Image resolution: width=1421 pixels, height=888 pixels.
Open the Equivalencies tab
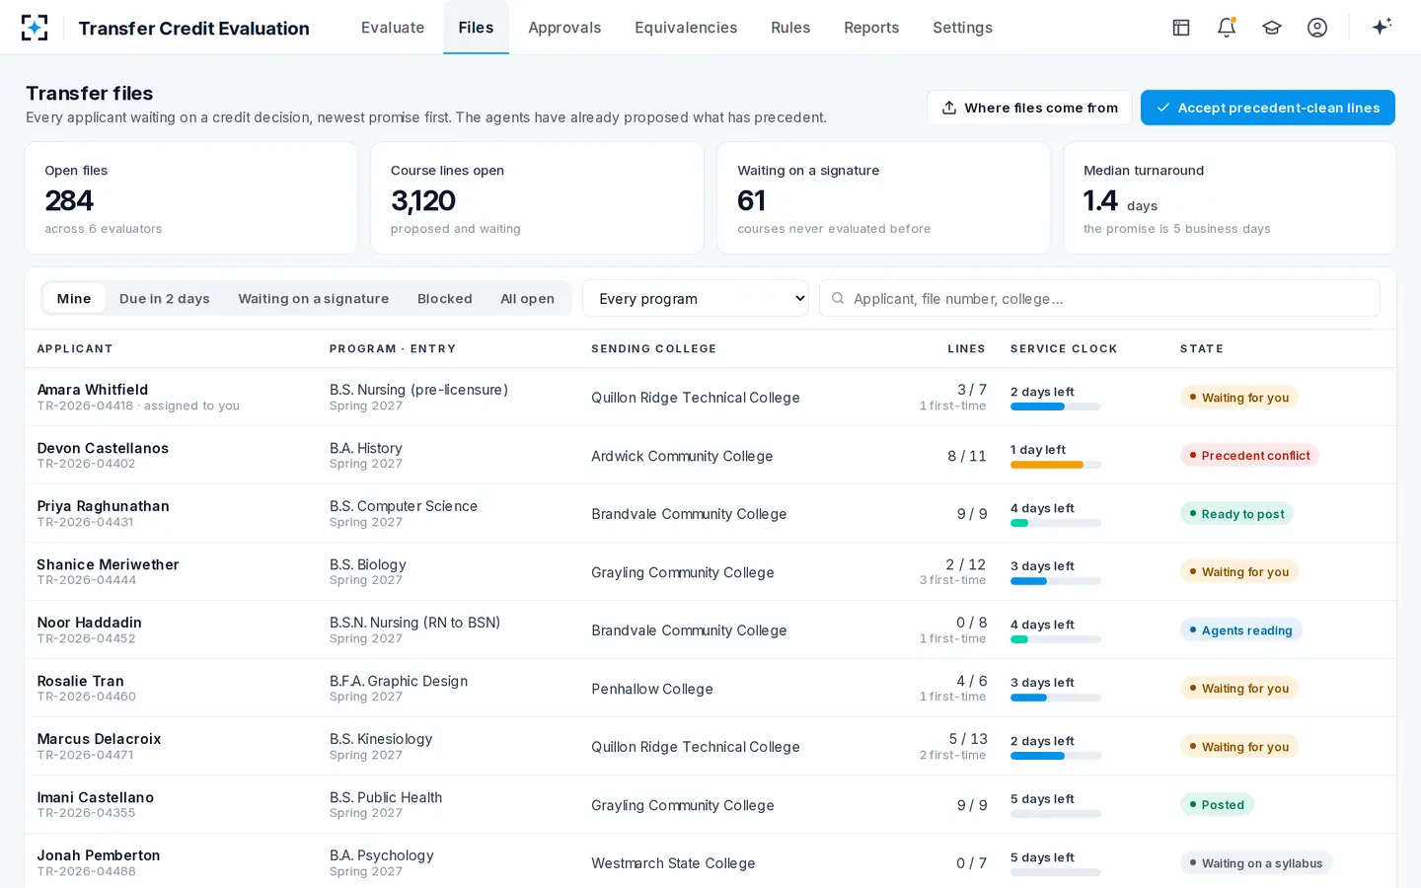coord(686,28)
